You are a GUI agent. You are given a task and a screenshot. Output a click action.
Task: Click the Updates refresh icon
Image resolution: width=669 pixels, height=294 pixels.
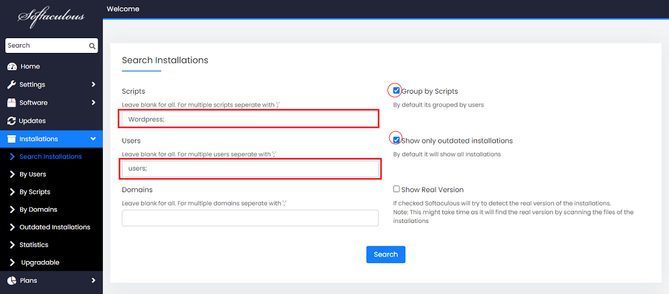(x=11, y=121)
